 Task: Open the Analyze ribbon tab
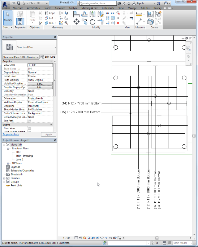pos(73,8)
